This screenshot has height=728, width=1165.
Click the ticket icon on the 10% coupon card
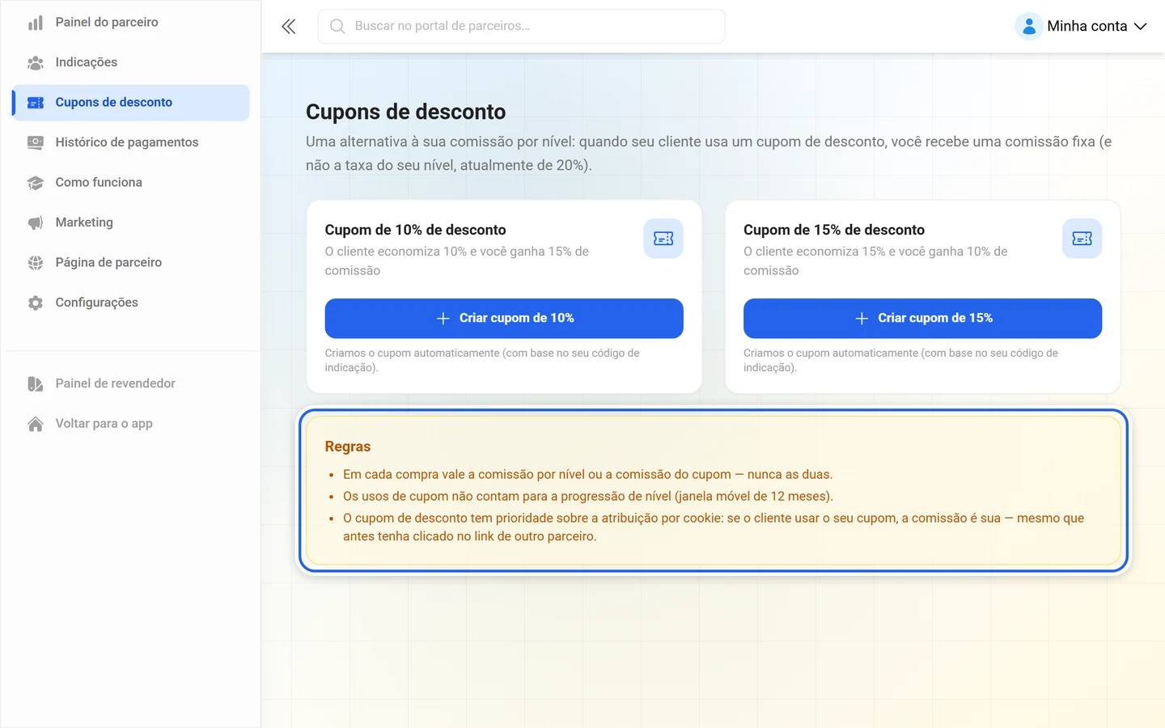663,239
